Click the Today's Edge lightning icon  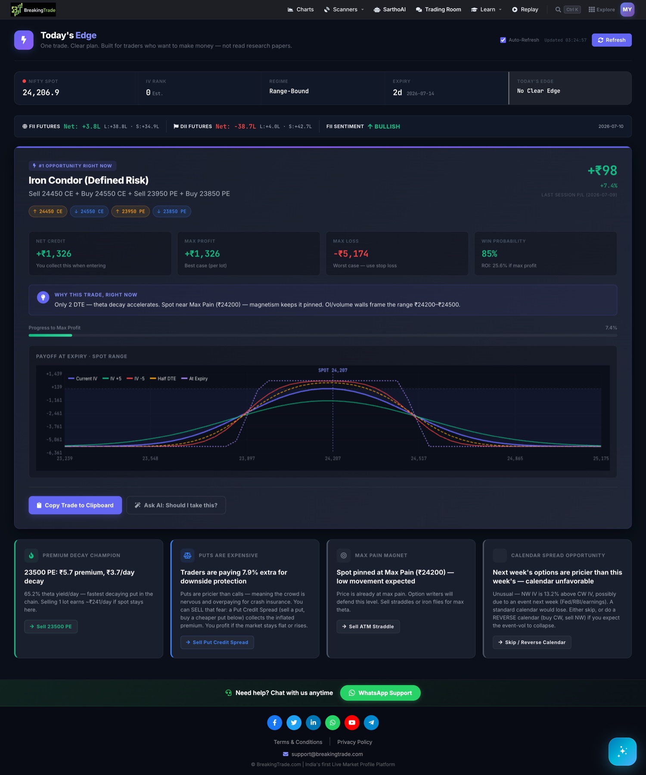tap(24, 40)
